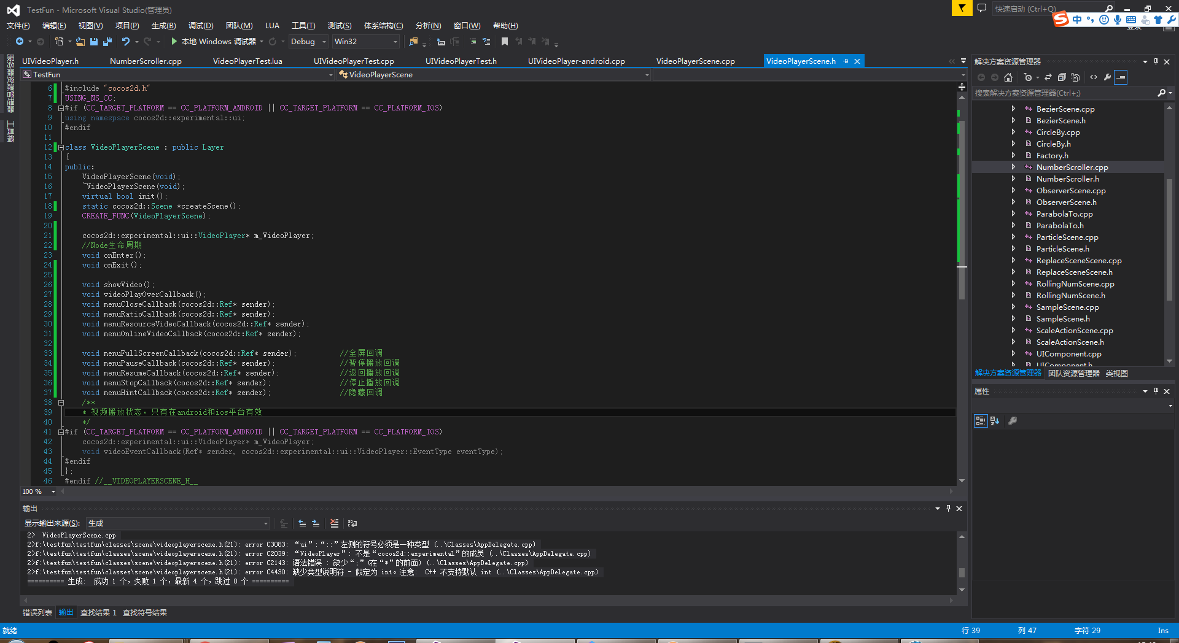Open the 类视图 Class View tab

(1116, 373)
